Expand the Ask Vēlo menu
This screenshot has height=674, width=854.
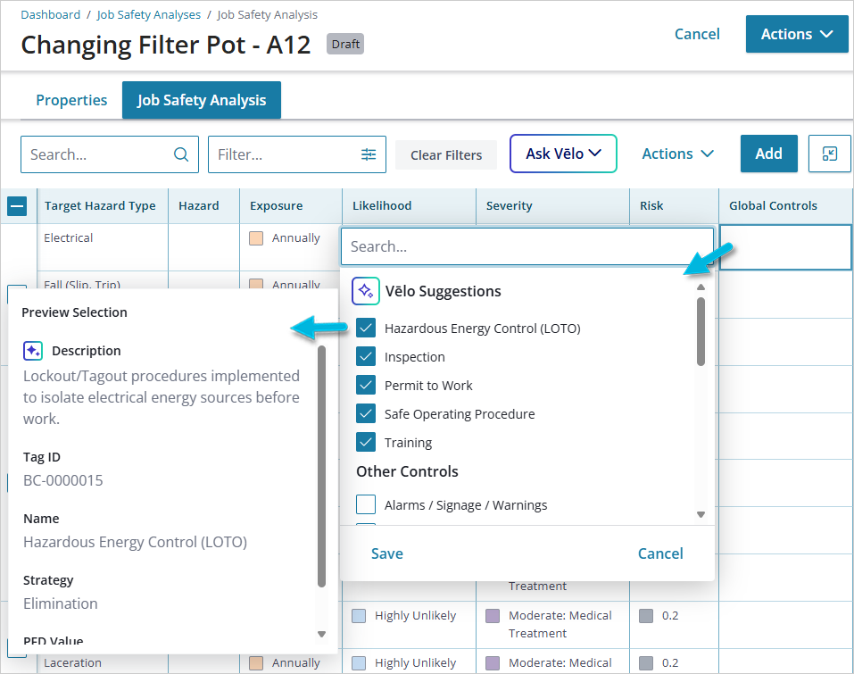click(563, 154)
